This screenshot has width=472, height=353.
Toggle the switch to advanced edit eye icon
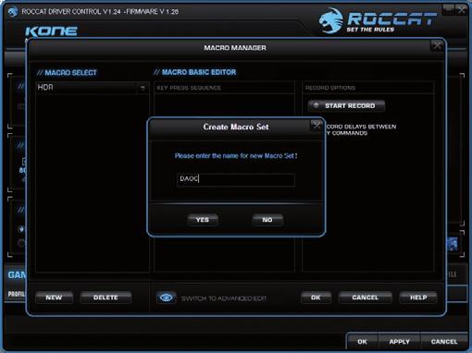point(166,298)
